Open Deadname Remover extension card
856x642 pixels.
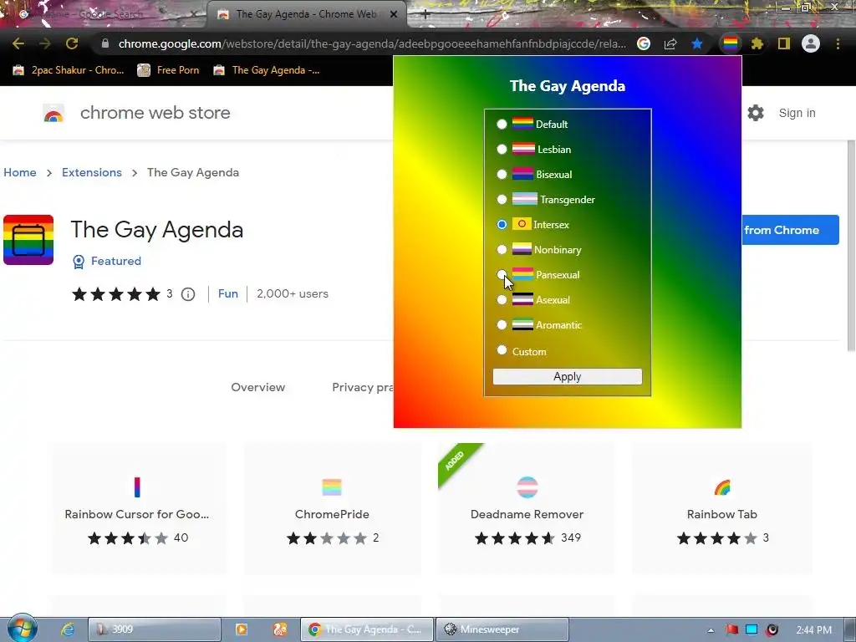(x=527, y=508)
